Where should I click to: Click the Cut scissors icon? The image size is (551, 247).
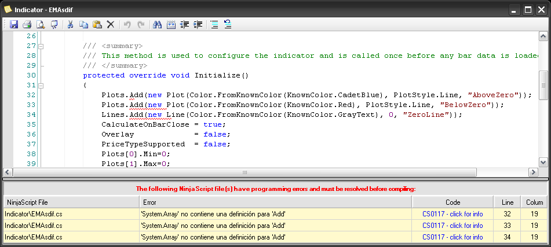(x=70, y=24)
